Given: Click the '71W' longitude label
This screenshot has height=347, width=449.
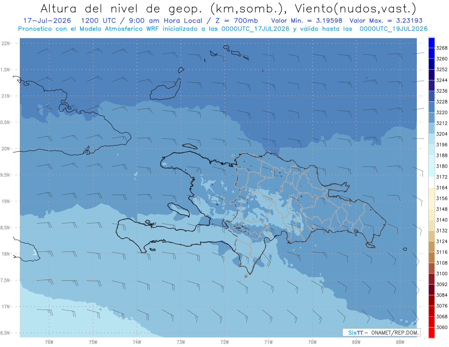Looking at the screenshot, I should (x=268, y=342).
